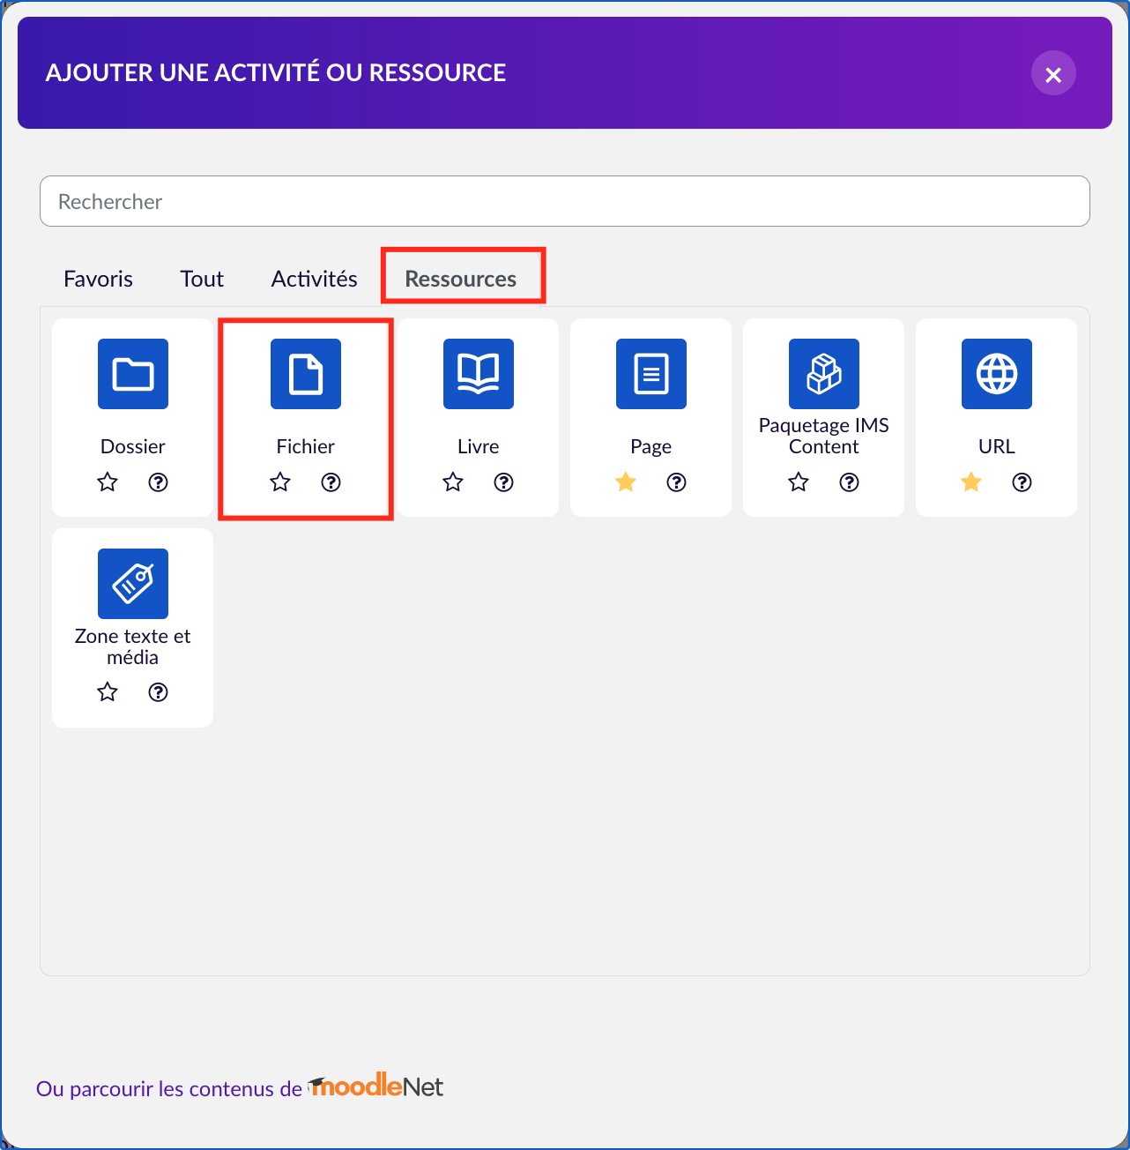This screenshot has height=1150, width=1130.
Task: Open the Livre book resource icon
Action: pyautogui.click(x=479, y=374)
